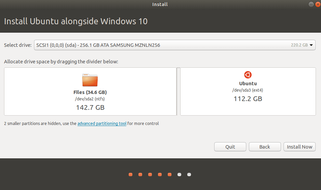
Task: Click the 112.2 GB Ubuntu size label
Action: (x=248, y=99)
